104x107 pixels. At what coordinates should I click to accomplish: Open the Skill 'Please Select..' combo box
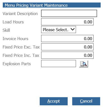coord(58,30)
